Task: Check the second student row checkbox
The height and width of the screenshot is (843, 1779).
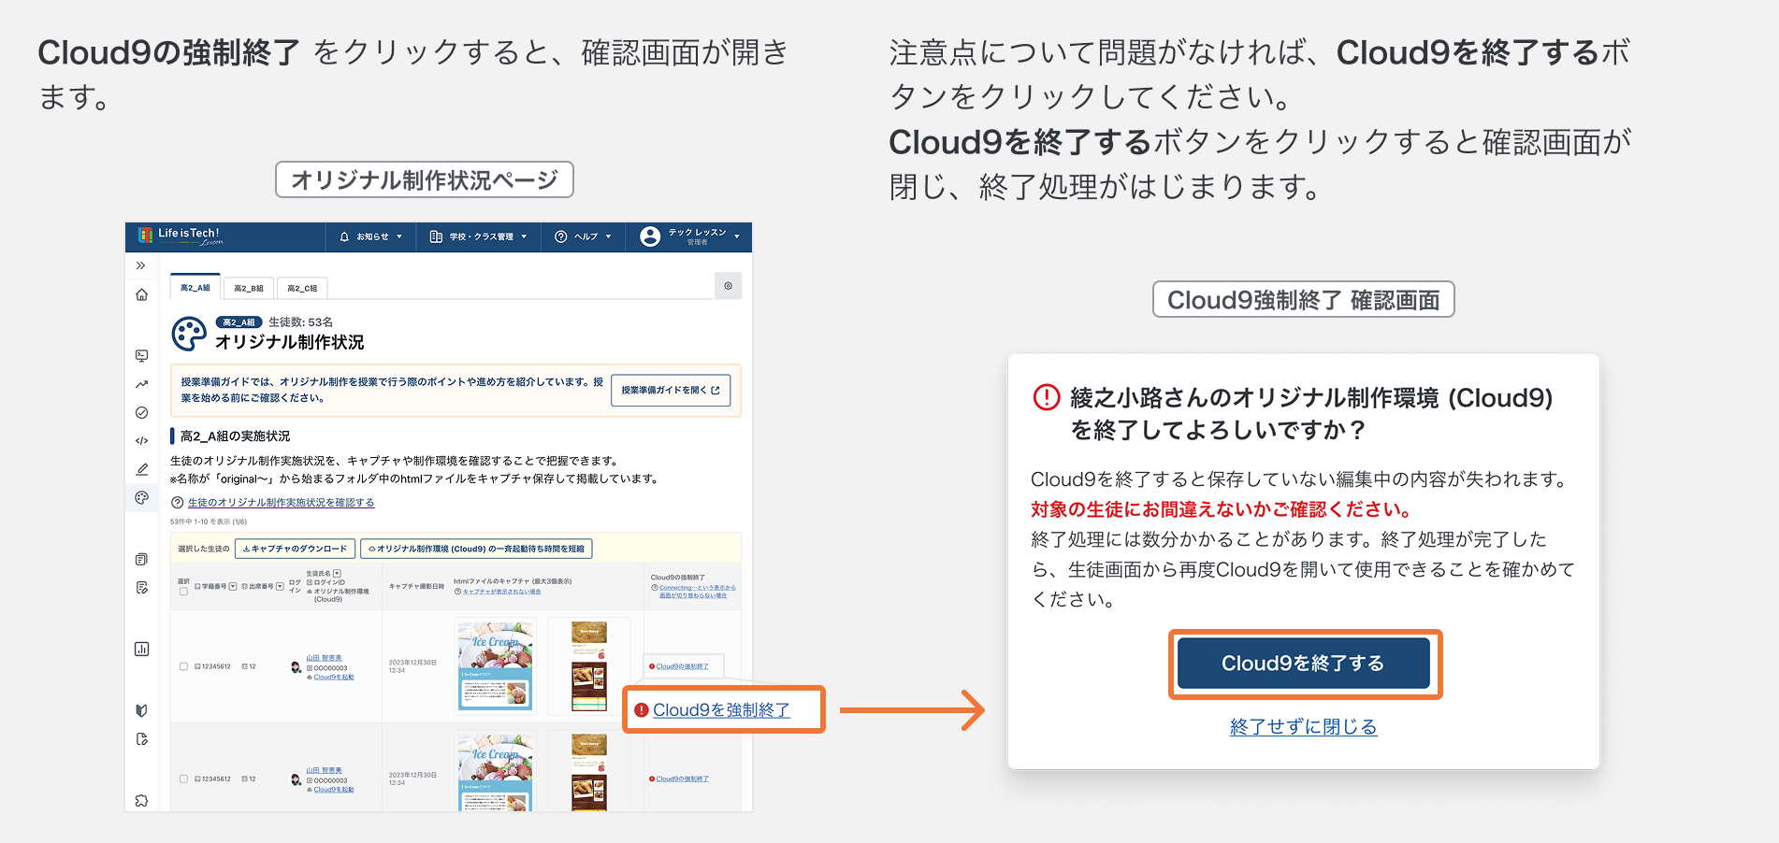Action: tap(183, 779)
